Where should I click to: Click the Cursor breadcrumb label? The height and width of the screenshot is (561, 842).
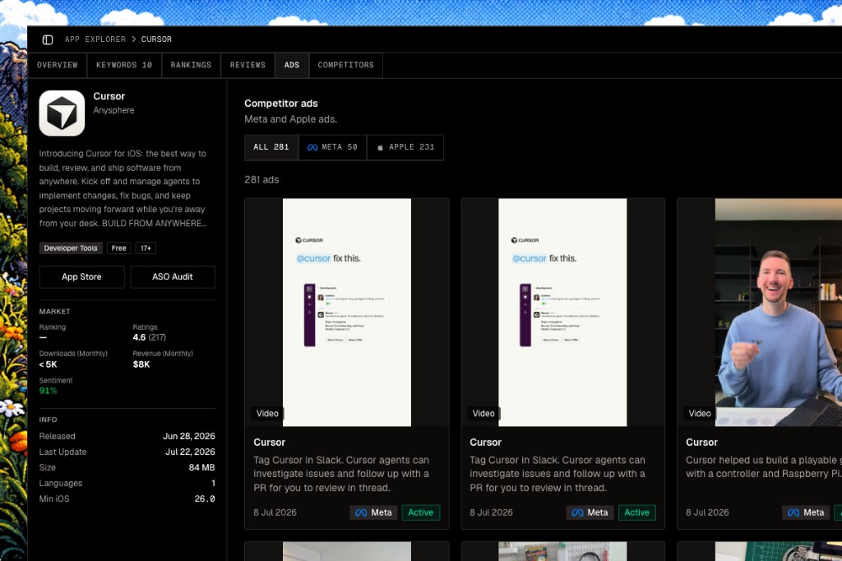tap(156, 39)
